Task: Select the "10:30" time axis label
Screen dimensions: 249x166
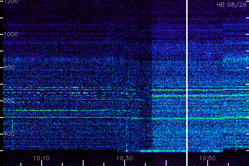Action: click(x=124, y=158)
